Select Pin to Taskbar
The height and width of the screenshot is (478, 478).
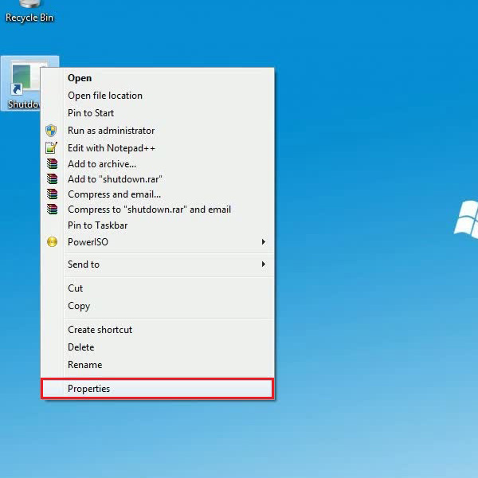pos(158,225)
